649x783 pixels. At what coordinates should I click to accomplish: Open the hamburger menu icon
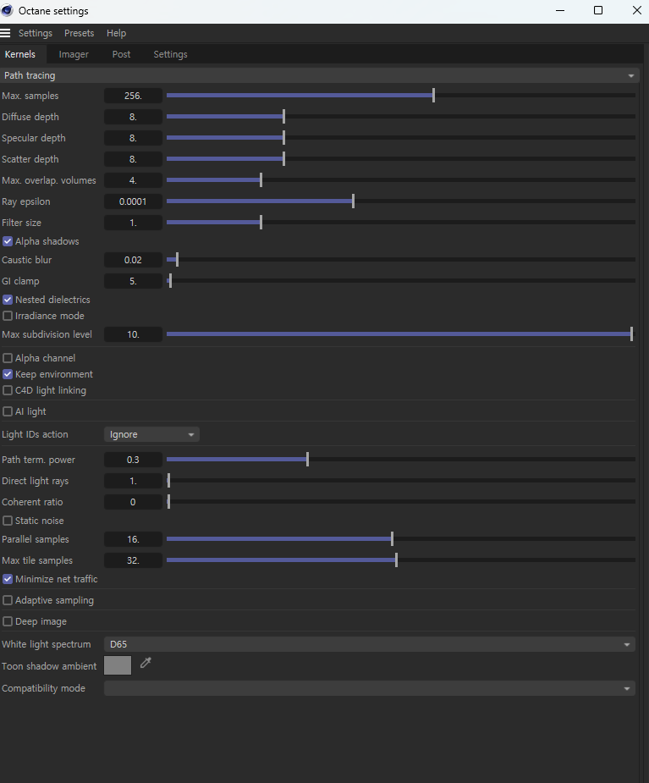(x=5, y=33)
